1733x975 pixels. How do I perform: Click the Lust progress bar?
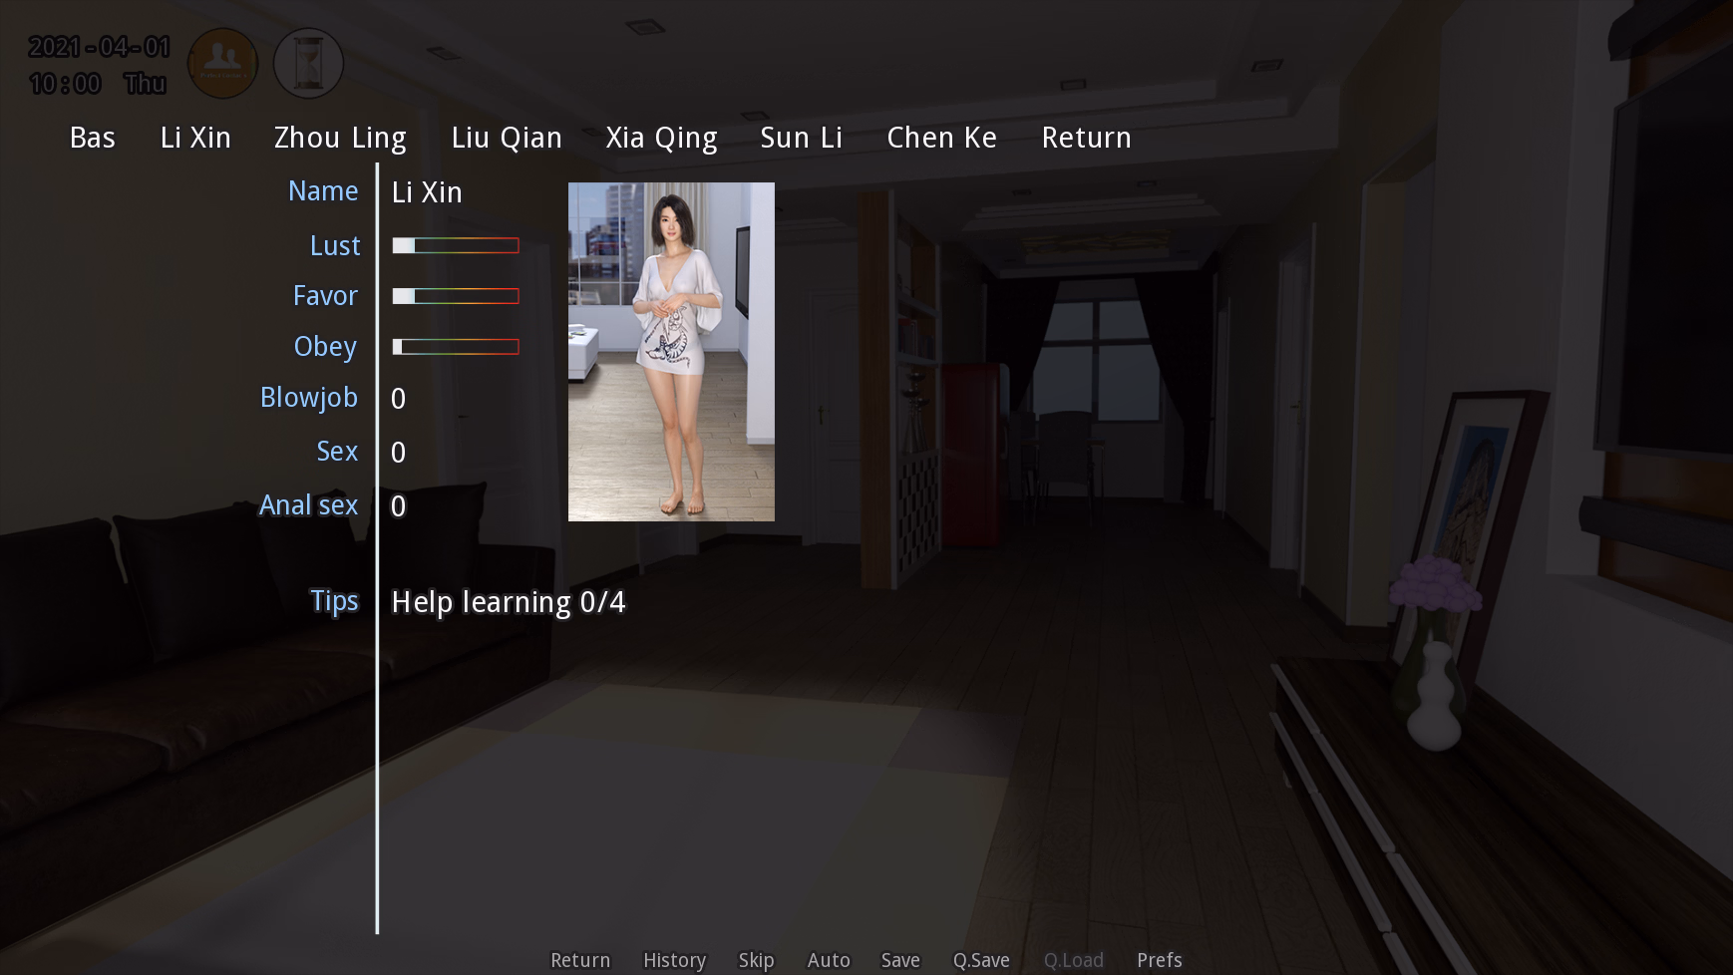coord(456,245)
